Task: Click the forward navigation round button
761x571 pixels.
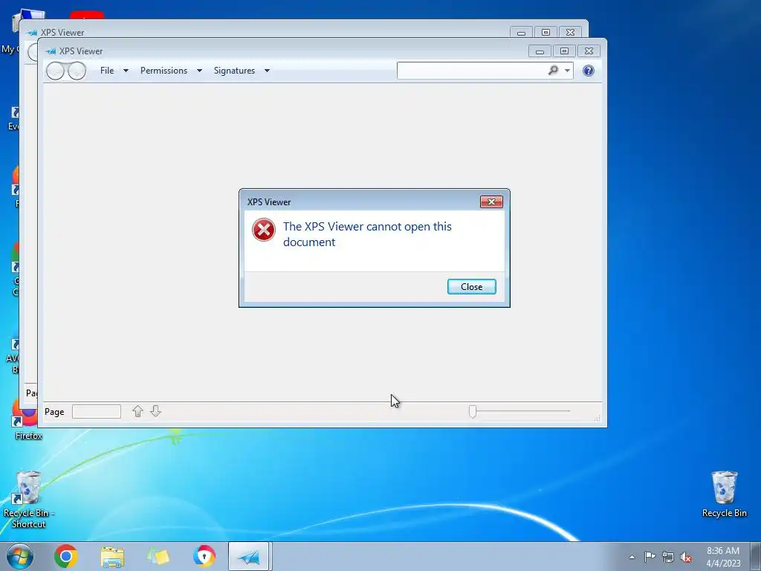Action: pyautogui.click(x=77, y=71)
